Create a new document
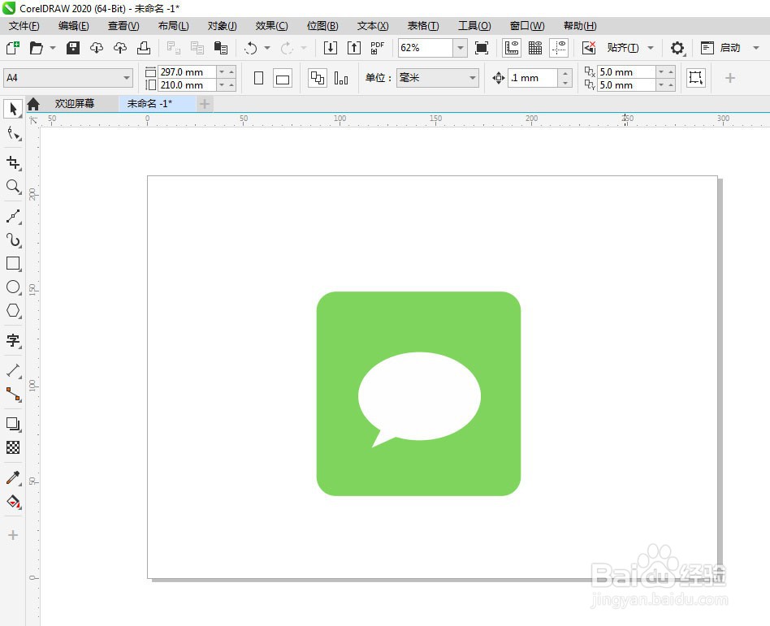770x626 pixels. (12, 48)
